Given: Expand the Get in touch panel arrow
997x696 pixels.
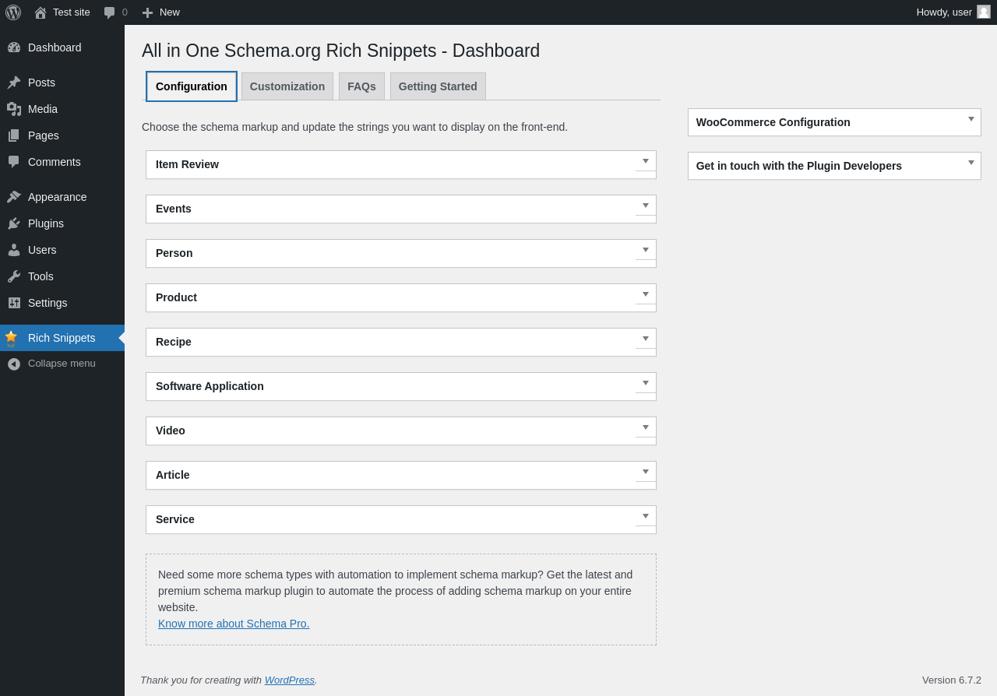Looking at the screenshot, I should point(971,163).
